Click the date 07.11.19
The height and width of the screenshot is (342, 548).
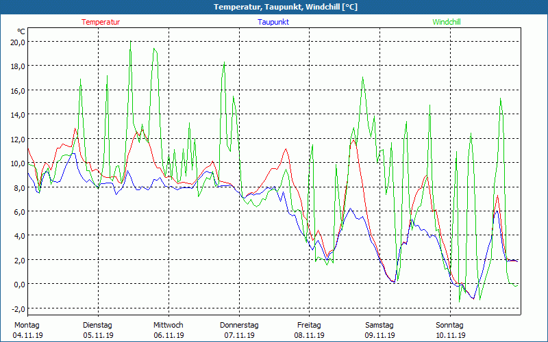pyautogui.click(x=239, y=335)
